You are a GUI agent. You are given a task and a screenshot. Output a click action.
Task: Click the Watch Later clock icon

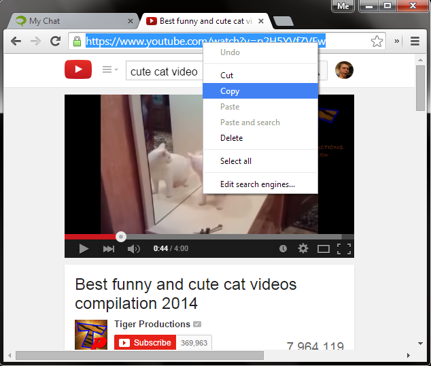point(283,249)
